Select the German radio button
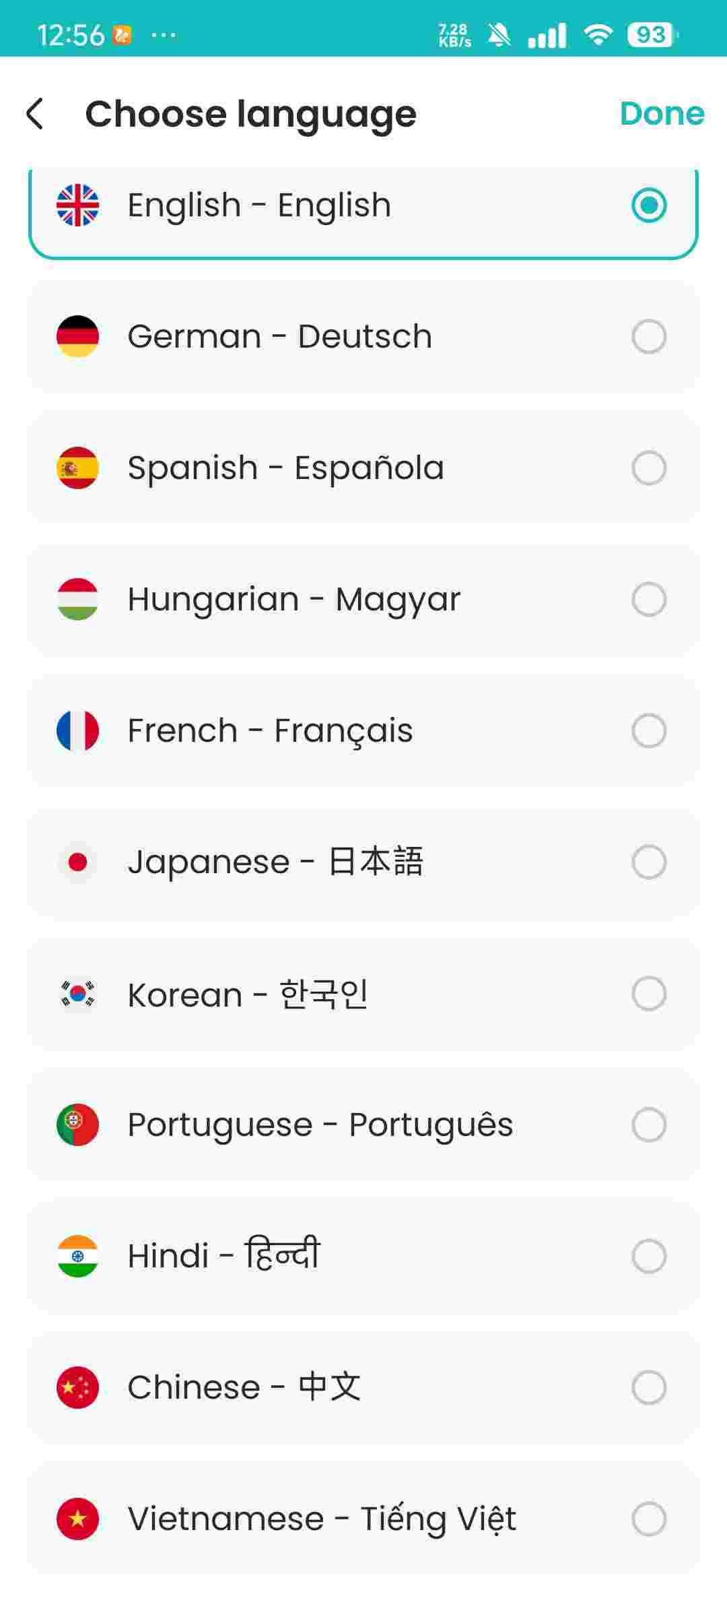 point(649,336)
